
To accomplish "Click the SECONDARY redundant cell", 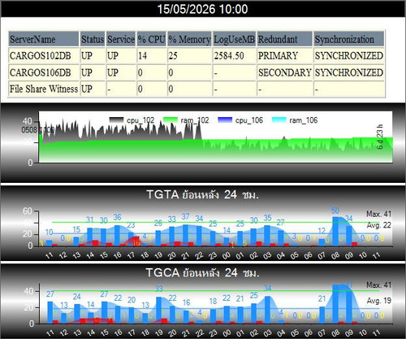I will tap(284, 72).
